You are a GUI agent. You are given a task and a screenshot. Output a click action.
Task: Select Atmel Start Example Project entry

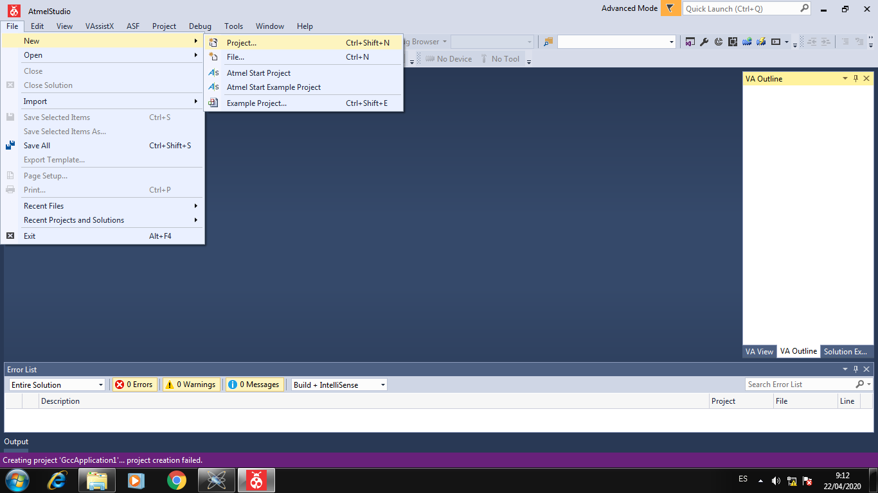pyautogui.click(x=304, y=87)
